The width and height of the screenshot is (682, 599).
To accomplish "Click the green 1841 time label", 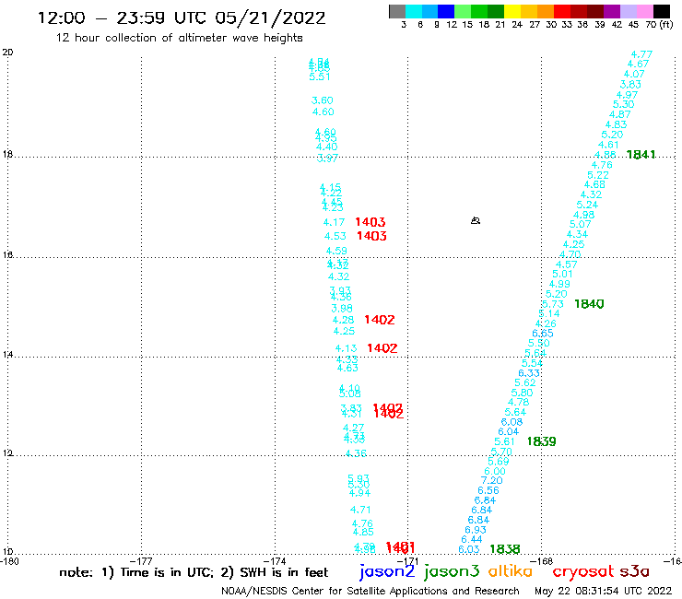I will coord(641,155).
